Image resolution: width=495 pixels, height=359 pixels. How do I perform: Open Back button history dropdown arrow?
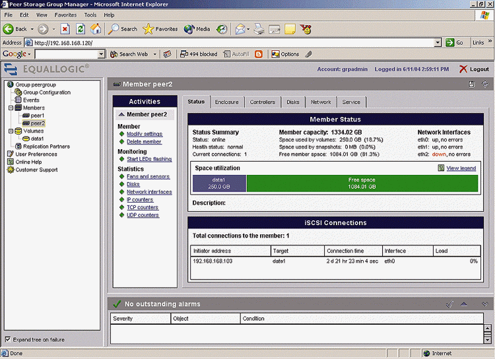click(x=32, y=29)
